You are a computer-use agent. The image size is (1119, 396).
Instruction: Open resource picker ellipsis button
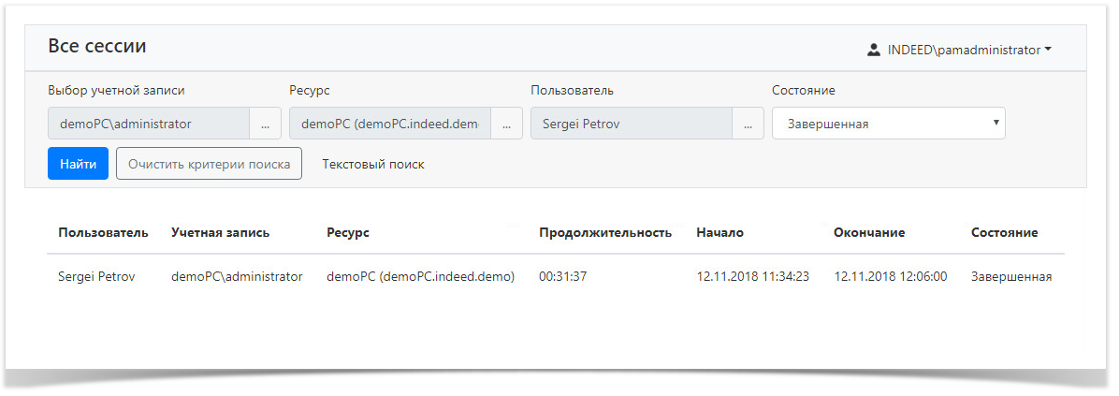(x=506, y=124)
